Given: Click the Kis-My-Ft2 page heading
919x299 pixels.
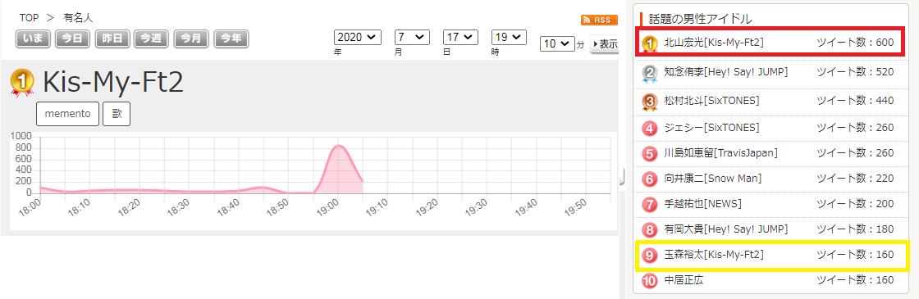Looking at the screenshot, I should (113, 83).
